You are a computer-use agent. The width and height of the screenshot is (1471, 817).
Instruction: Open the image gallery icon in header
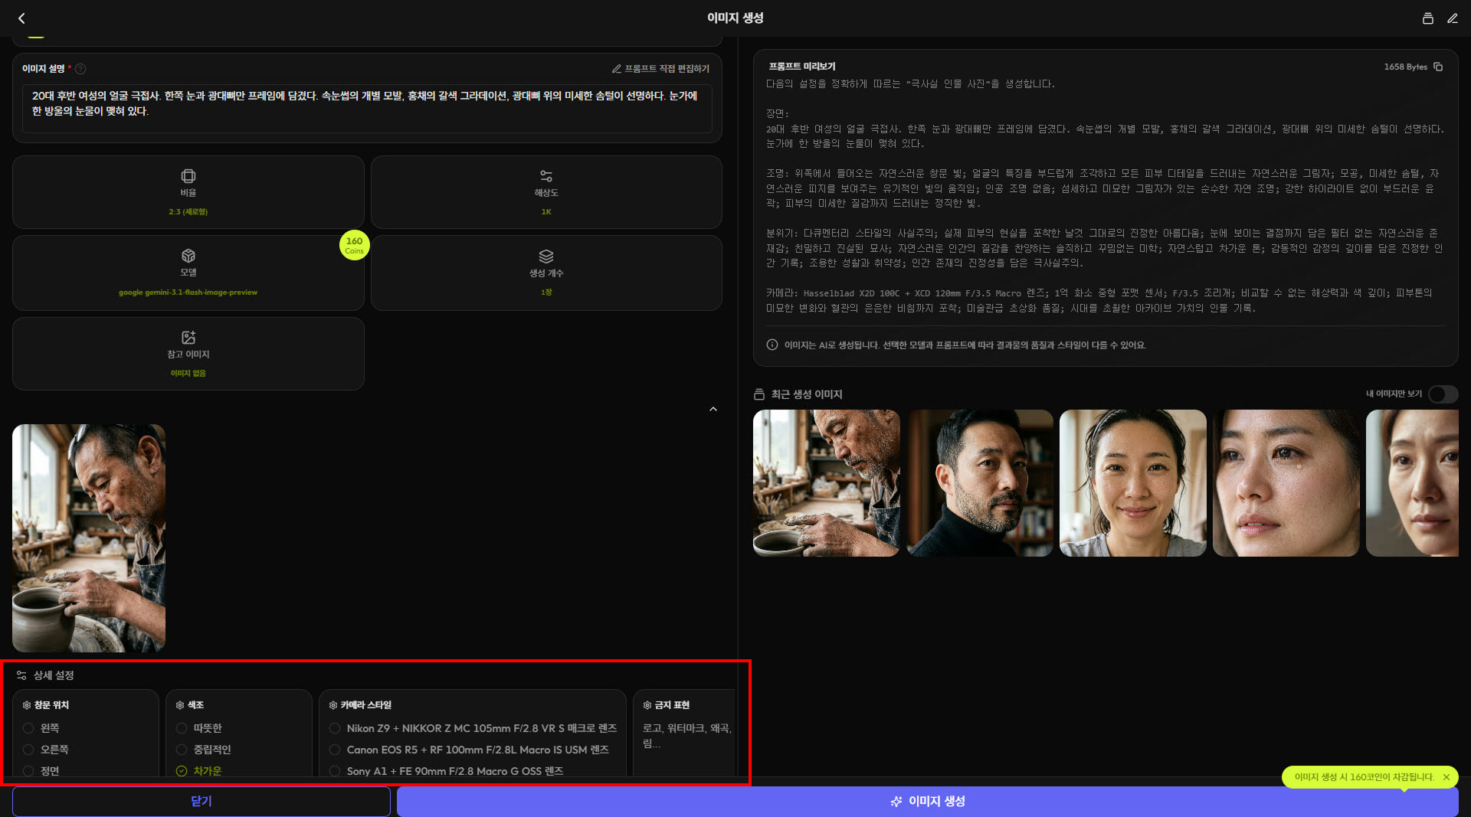coord(1427,18)
